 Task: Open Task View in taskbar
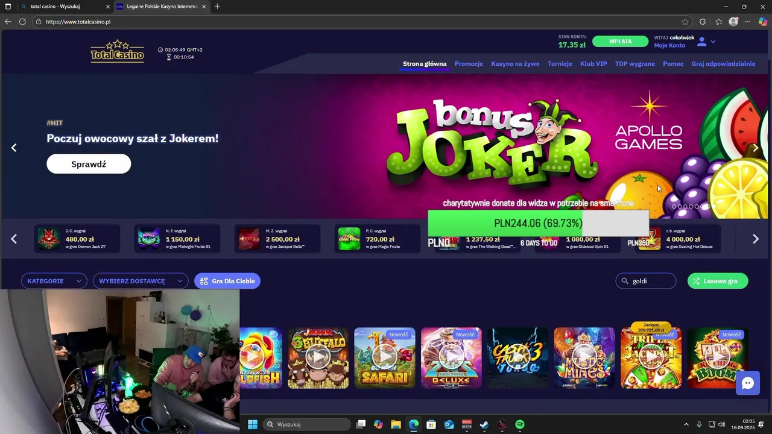(361, 424)
